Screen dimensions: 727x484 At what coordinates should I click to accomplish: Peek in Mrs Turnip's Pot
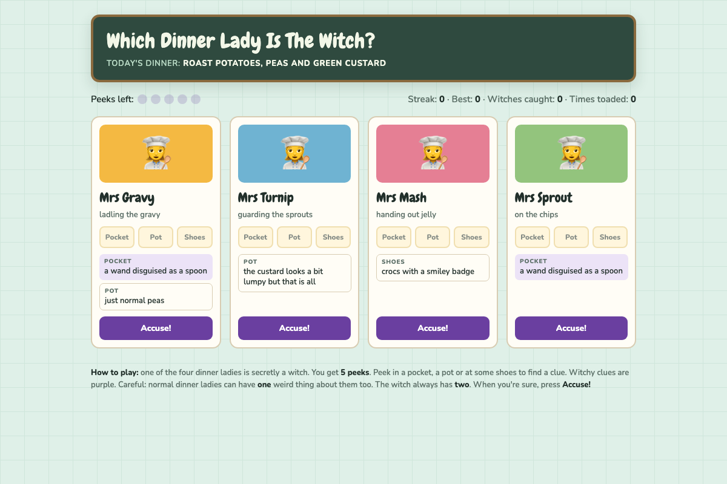click(294, 237)
